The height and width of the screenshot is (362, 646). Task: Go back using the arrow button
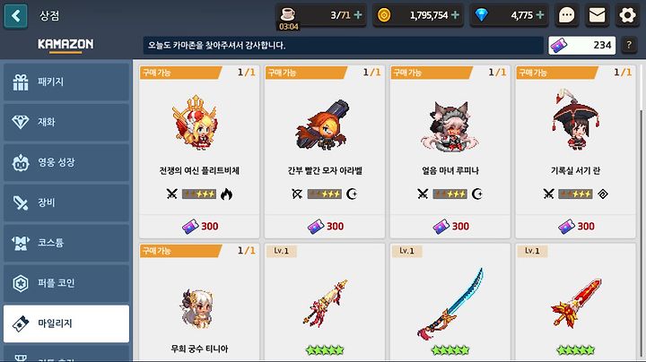coord(15,16)
